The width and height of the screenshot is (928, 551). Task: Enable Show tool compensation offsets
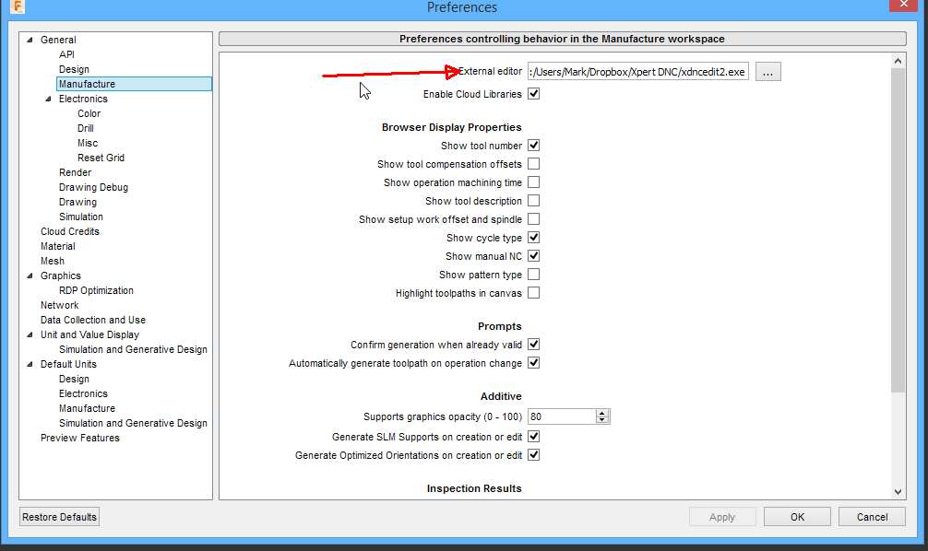pos(534,164)
